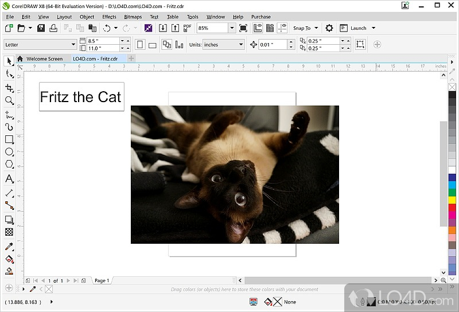459x312 pixels.
Task: Click the Publish to PDF icon
Action: tap(187, 28)
